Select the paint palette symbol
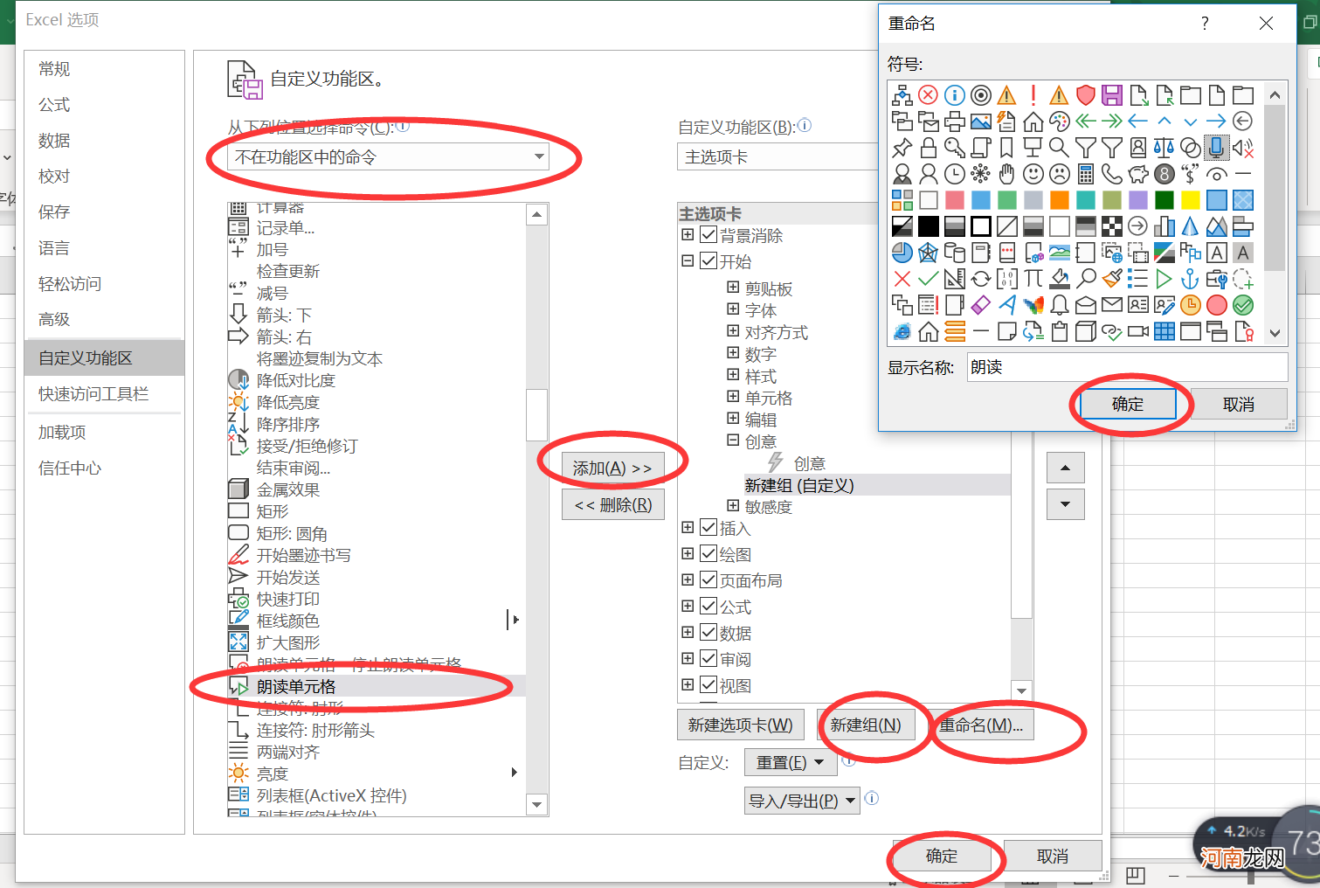 point(1059,121)
